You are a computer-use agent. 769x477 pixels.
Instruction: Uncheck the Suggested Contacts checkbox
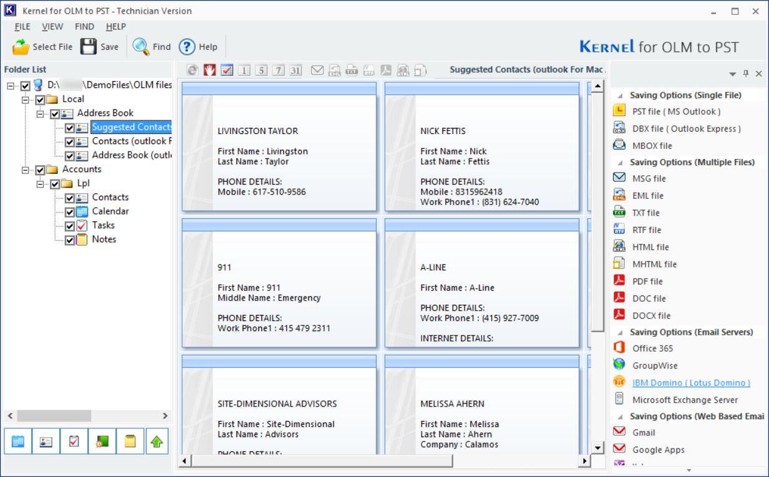pos(70,128)
